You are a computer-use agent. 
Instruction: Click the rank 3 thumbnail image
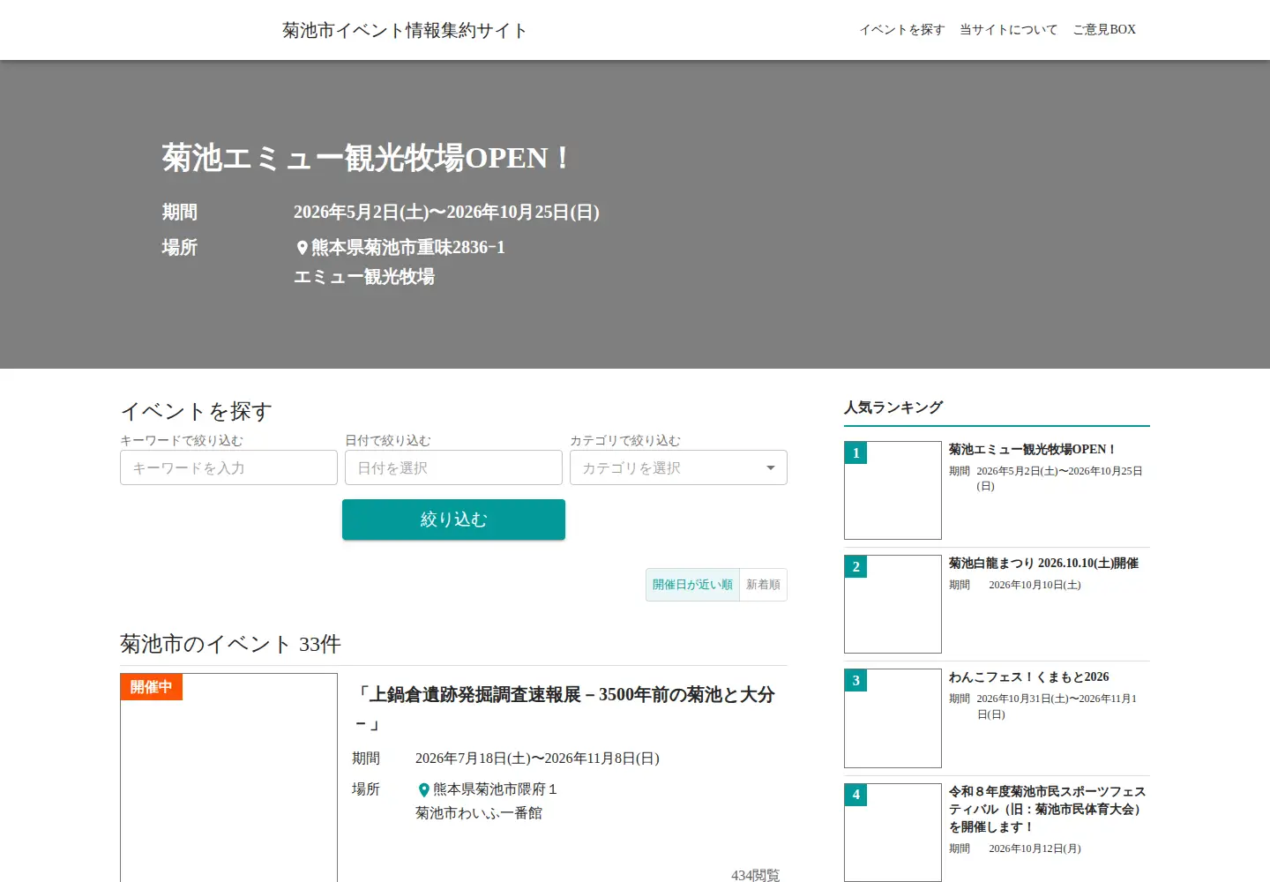[893, 718]
